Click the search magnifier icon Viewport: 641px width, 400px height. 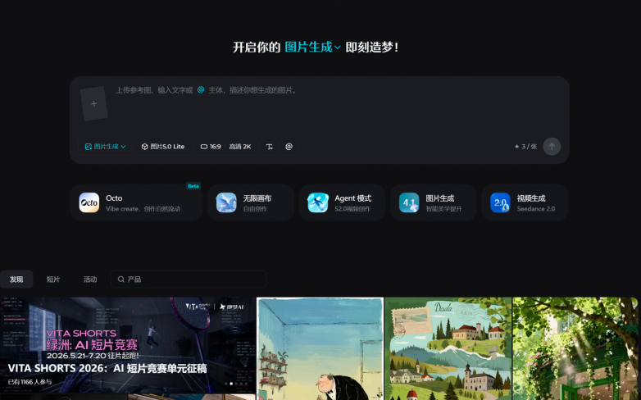point(121,280)
